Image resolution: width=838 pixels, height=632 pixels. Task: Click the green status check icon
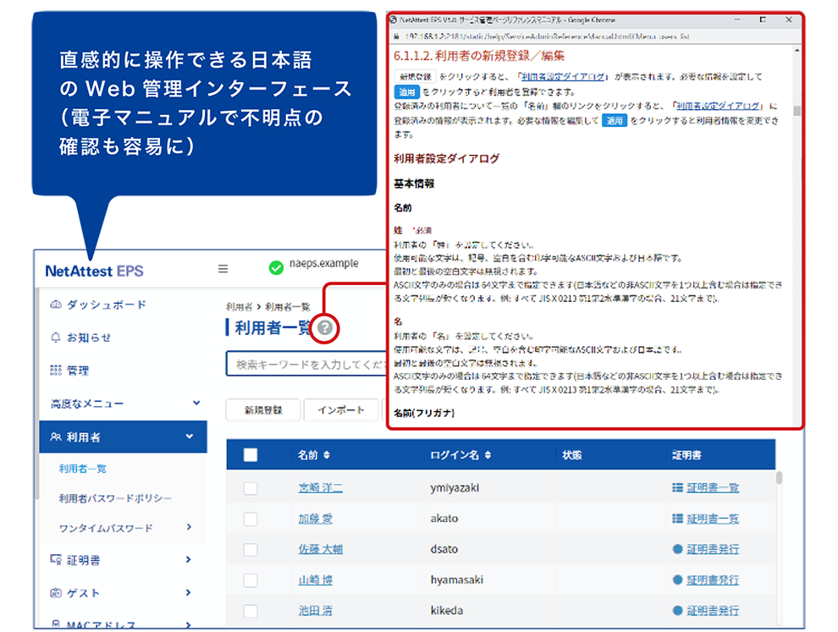[276, 267]
